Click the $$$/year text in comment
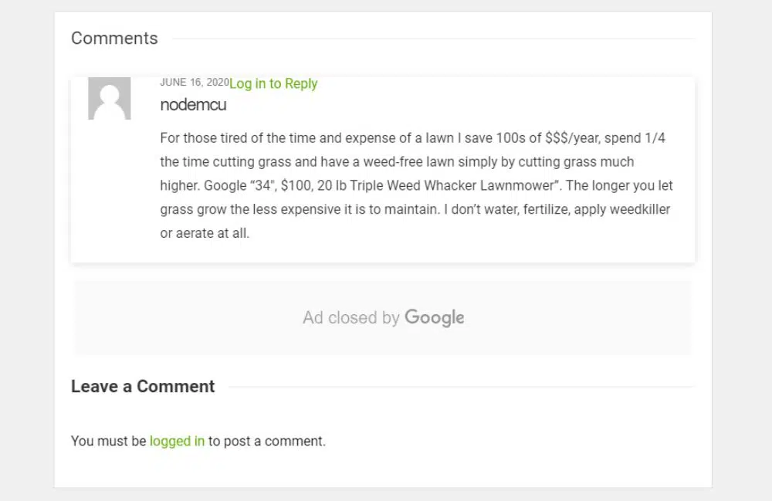Image resolution: width=772 pixels, height=501 pixels. pyautogui.click(x=573, y=138)
